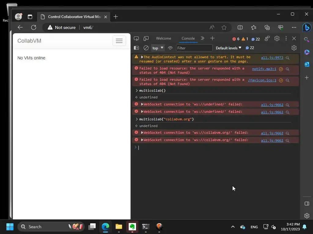313x234 pixels.
Task: Open the errors count badge showing 6
Action: [236, 39]
